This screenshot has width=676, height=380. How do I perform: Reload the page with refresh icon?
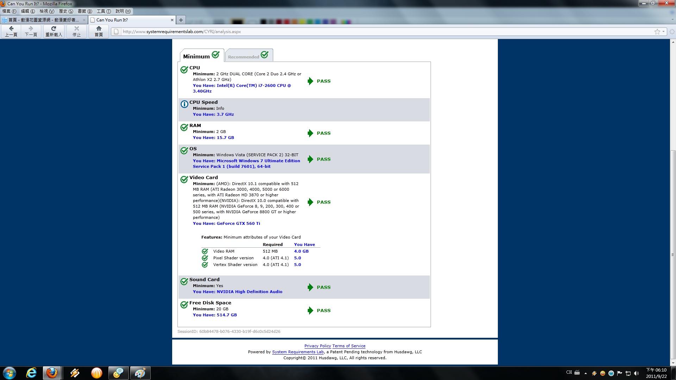coord(54,31)
